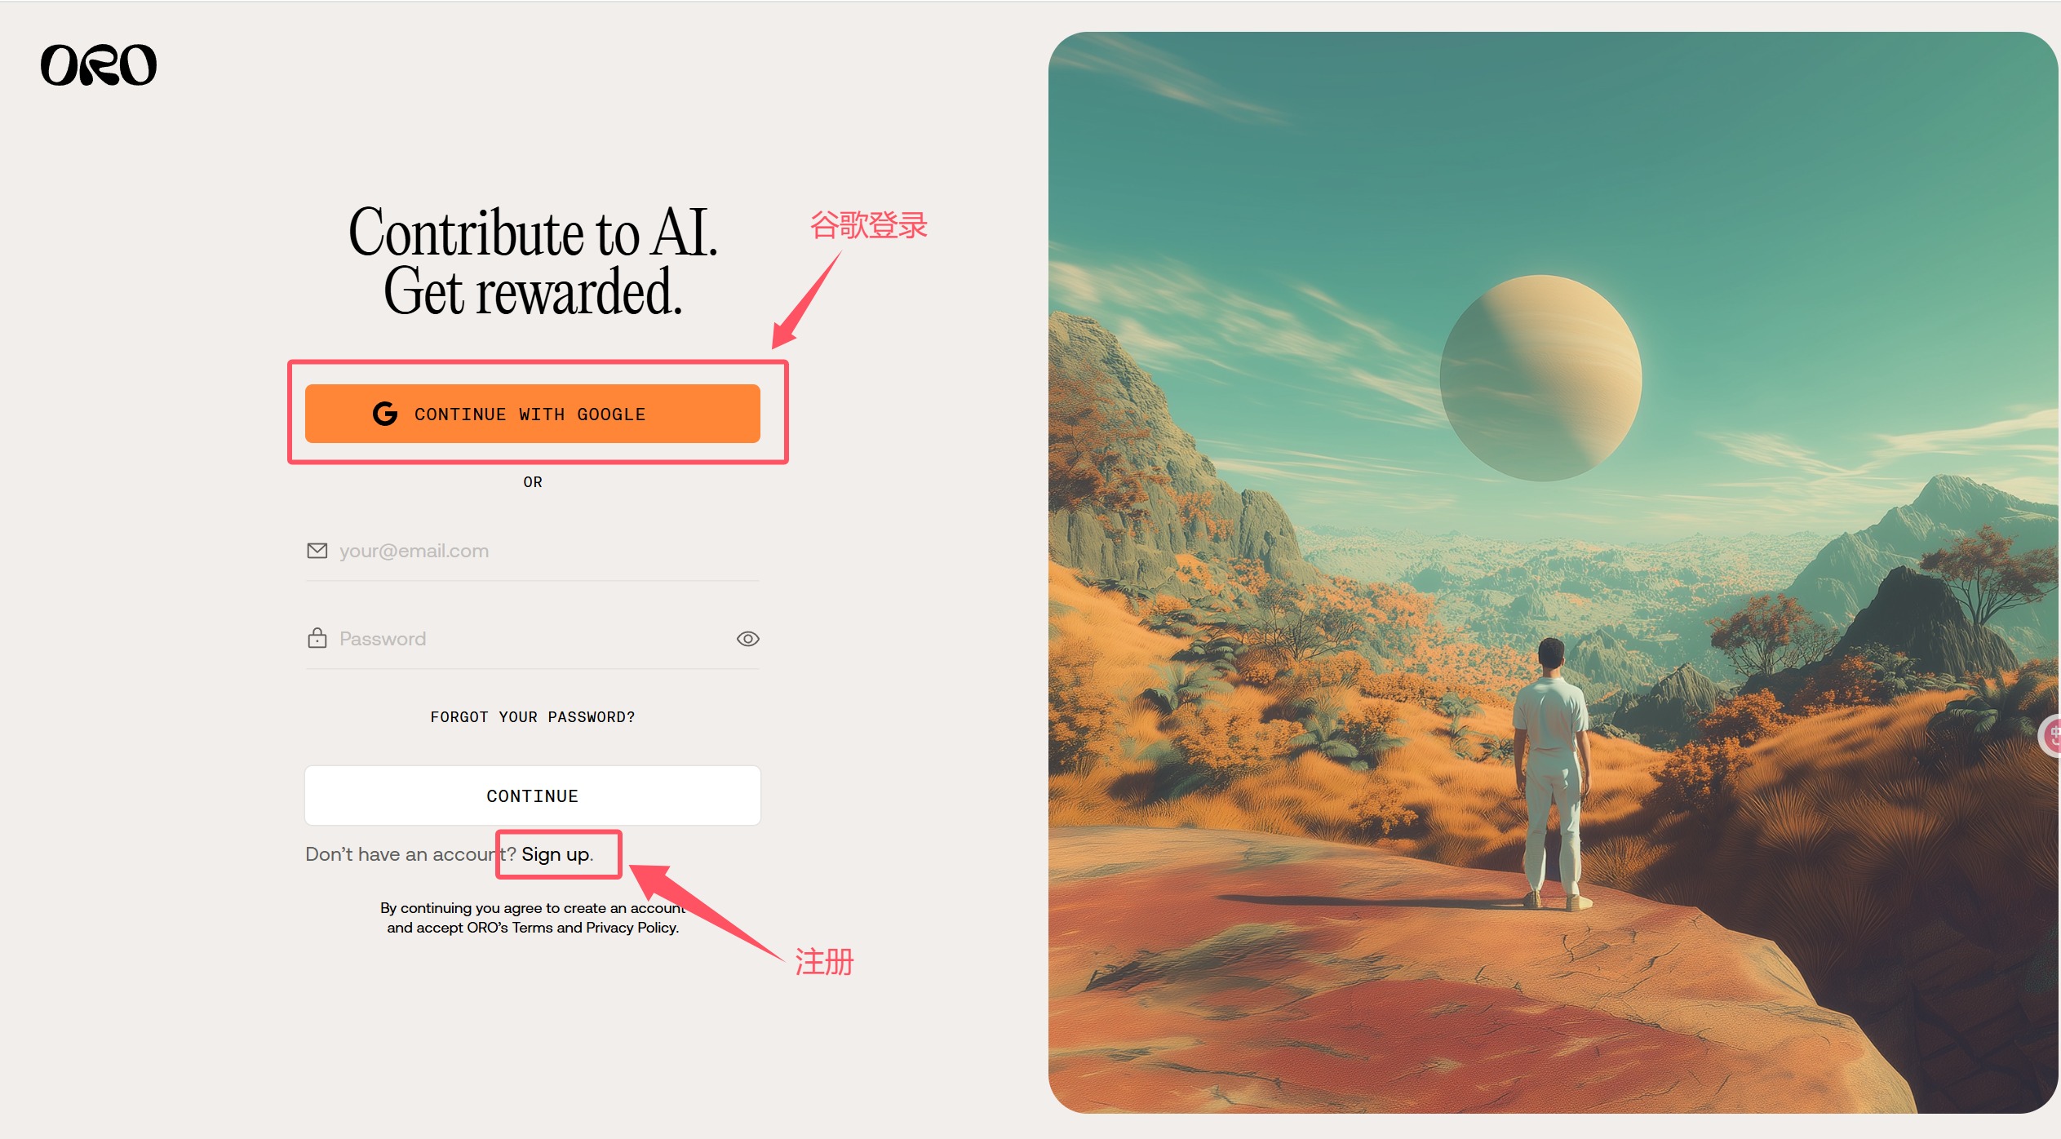This screenshot has width=2061, height=1139.
Task: Click the OR divider text
Action: (x=533, y=482)
